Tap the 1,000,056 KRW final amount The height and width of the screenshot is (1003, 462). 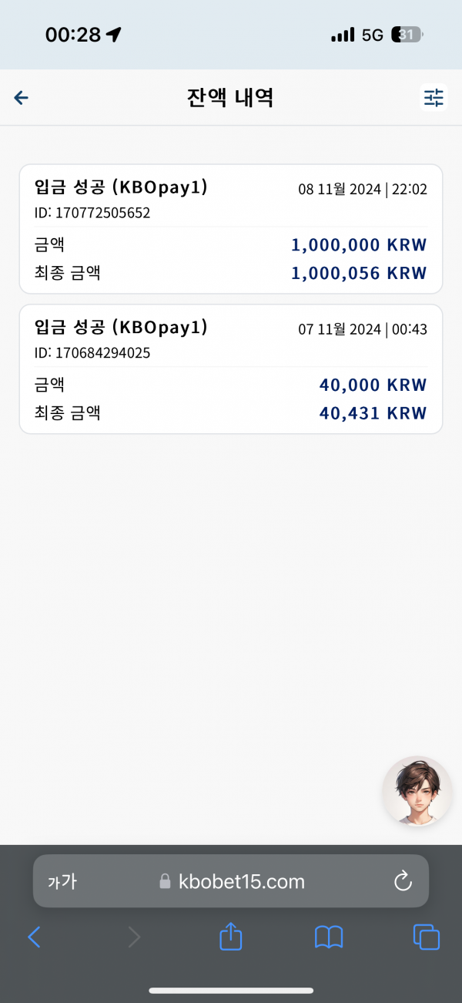click(x=359, y=273)
